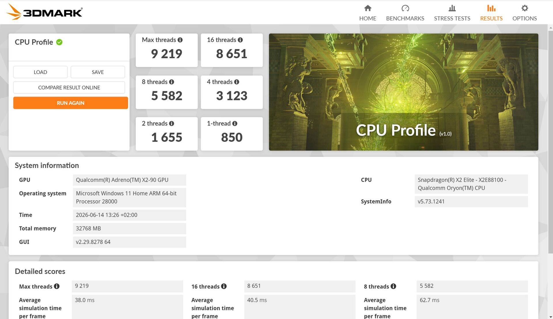Click the SAVE button

pyautogui.click(x=98, y=72)
